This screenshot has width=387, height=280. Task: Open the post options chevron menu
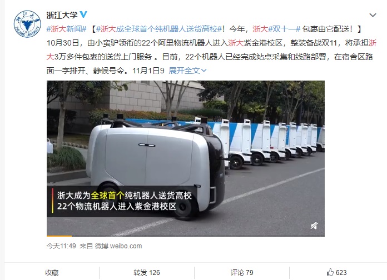[373, 15]
